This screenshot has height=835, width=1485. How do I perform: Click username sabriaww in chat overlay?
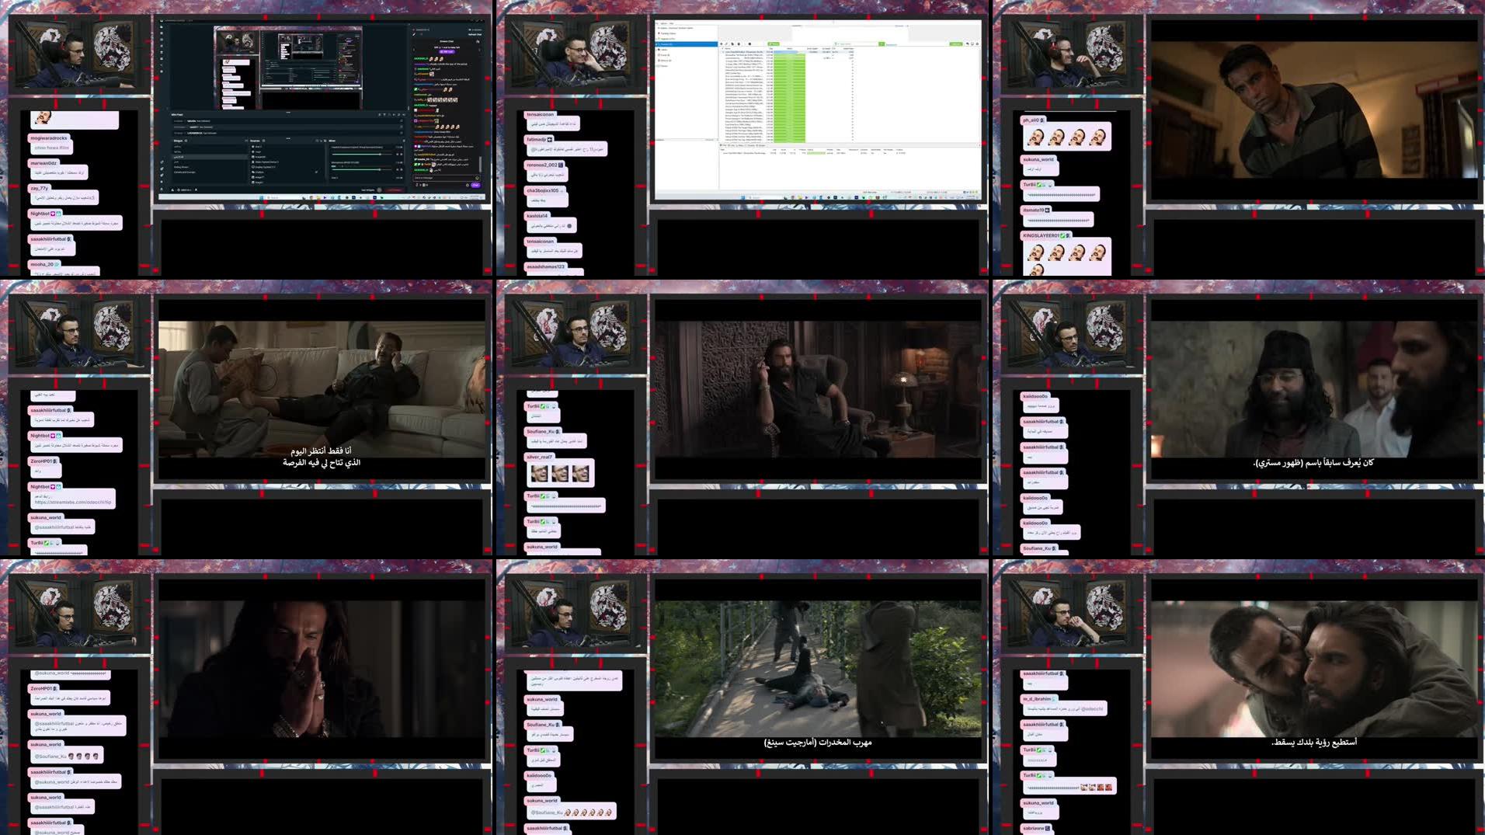coord(1033,828)
